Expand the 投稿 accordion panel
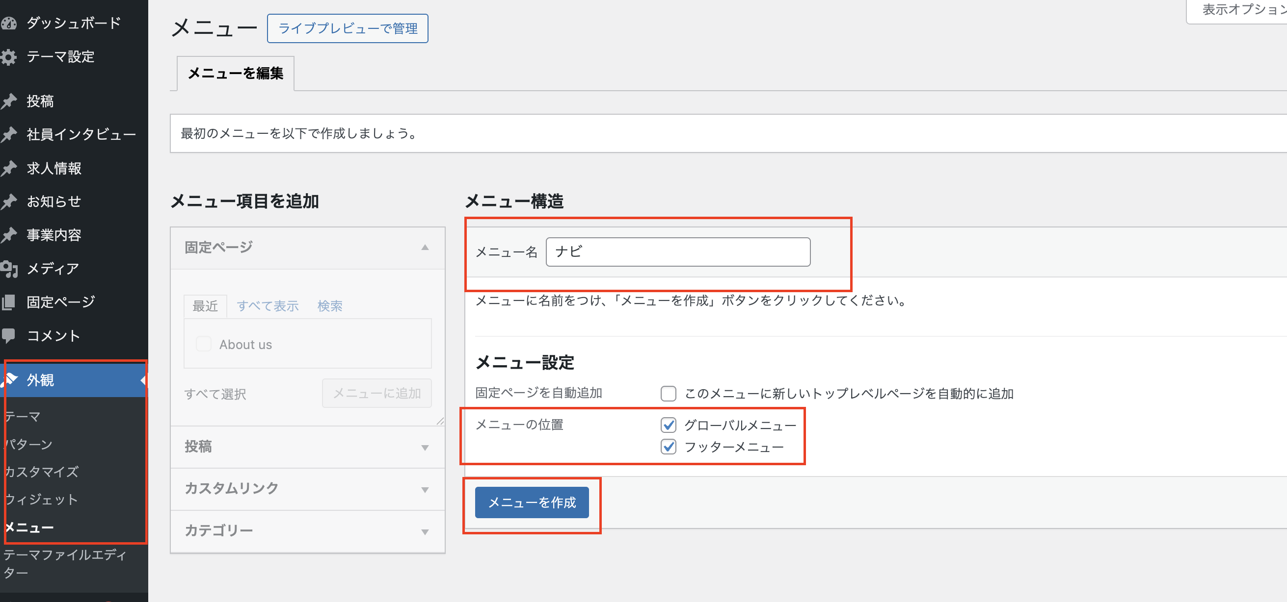Screen dimensions: 1287x602 tap(307, 447)
